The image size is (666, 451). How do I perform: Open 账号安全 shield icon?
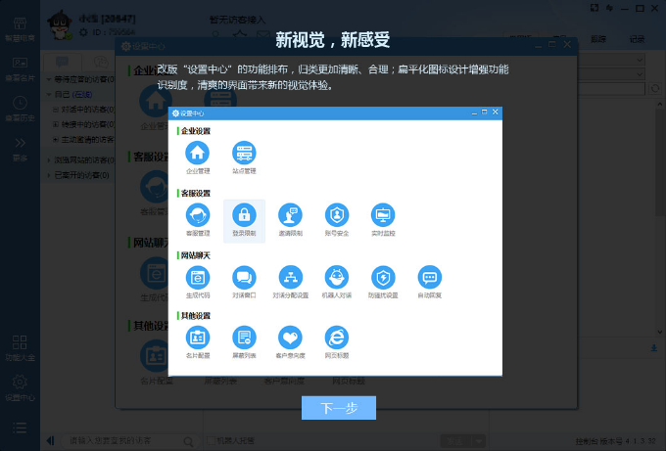click(337, 215)
